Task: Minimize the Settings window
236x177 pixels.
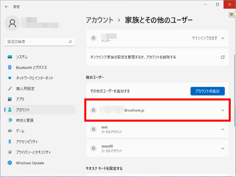Action: (x=205, y=5)
